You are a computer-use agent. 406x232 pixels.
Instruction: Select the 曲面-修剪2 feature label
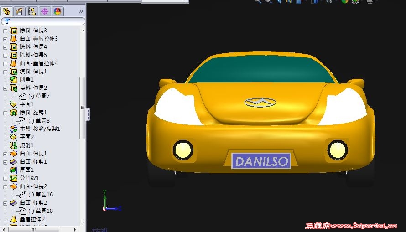(33, 202)
